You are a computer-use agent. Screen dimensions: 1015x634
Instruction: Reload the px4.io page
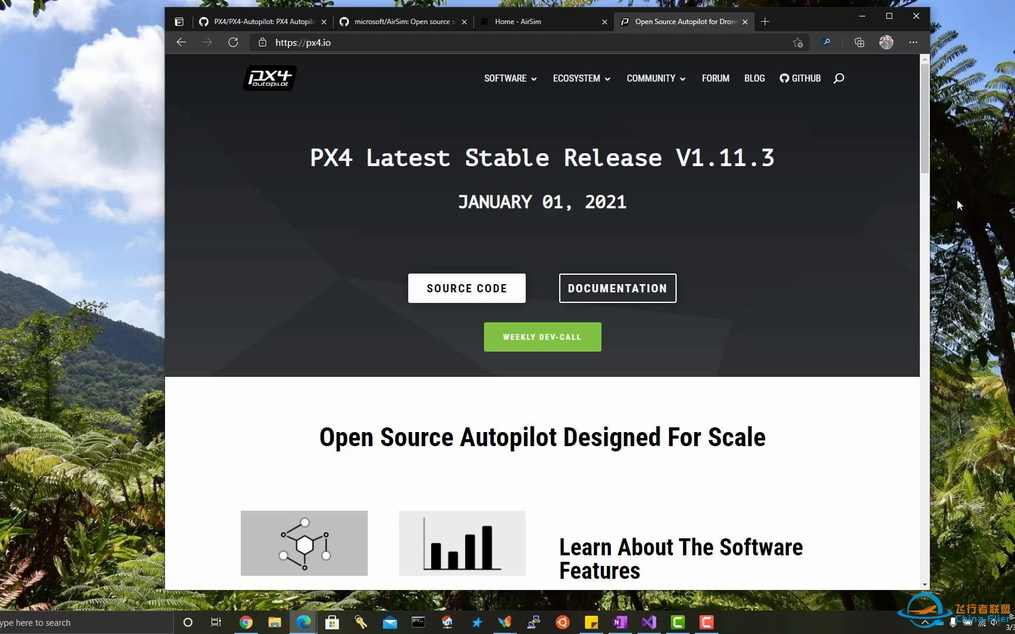233,42
